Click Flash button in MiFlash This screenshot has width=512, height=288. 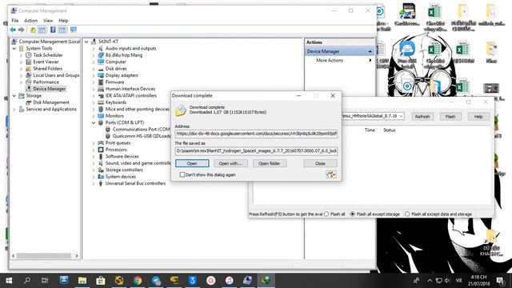click(450, 117)
